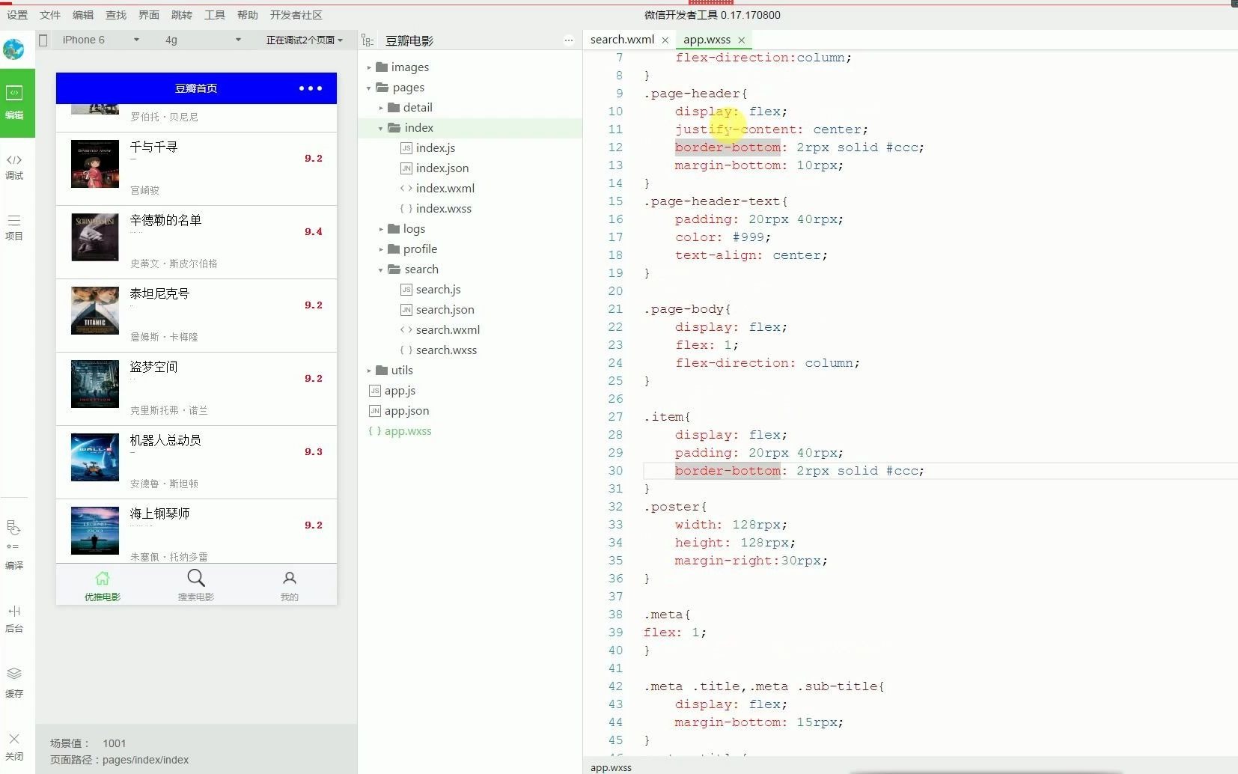The height and width of the screenshot is (774, 1238).
Task: Open index.wxss in file tree
Action: 443,209
